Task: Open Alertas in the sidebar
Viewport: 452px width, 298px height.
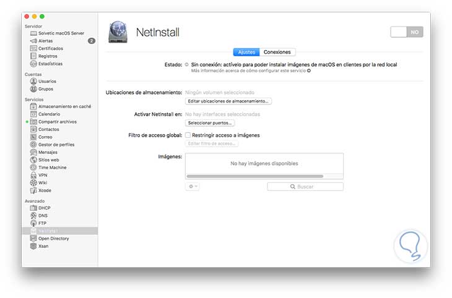Action: (x=41, y=41)
